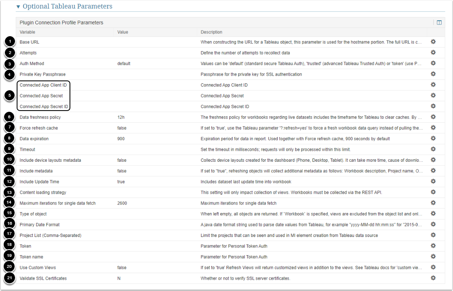Viewport: 453px width, 291px height.
Task: Click the 2600 value for Maximum iterations
Action: [x=122, y=203]
